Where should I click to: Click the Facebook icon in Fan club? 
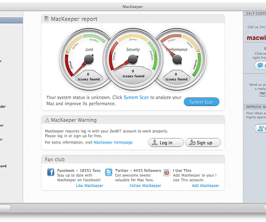(x=51, y=172)
